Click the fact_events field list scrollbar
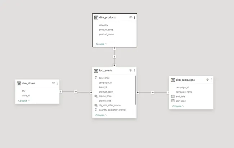Image resolution: width=234 pixels, height=148 pixels. point(135,90)
